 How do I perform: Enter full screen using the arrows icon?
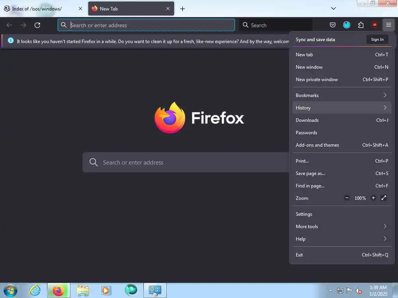[384, 198]
